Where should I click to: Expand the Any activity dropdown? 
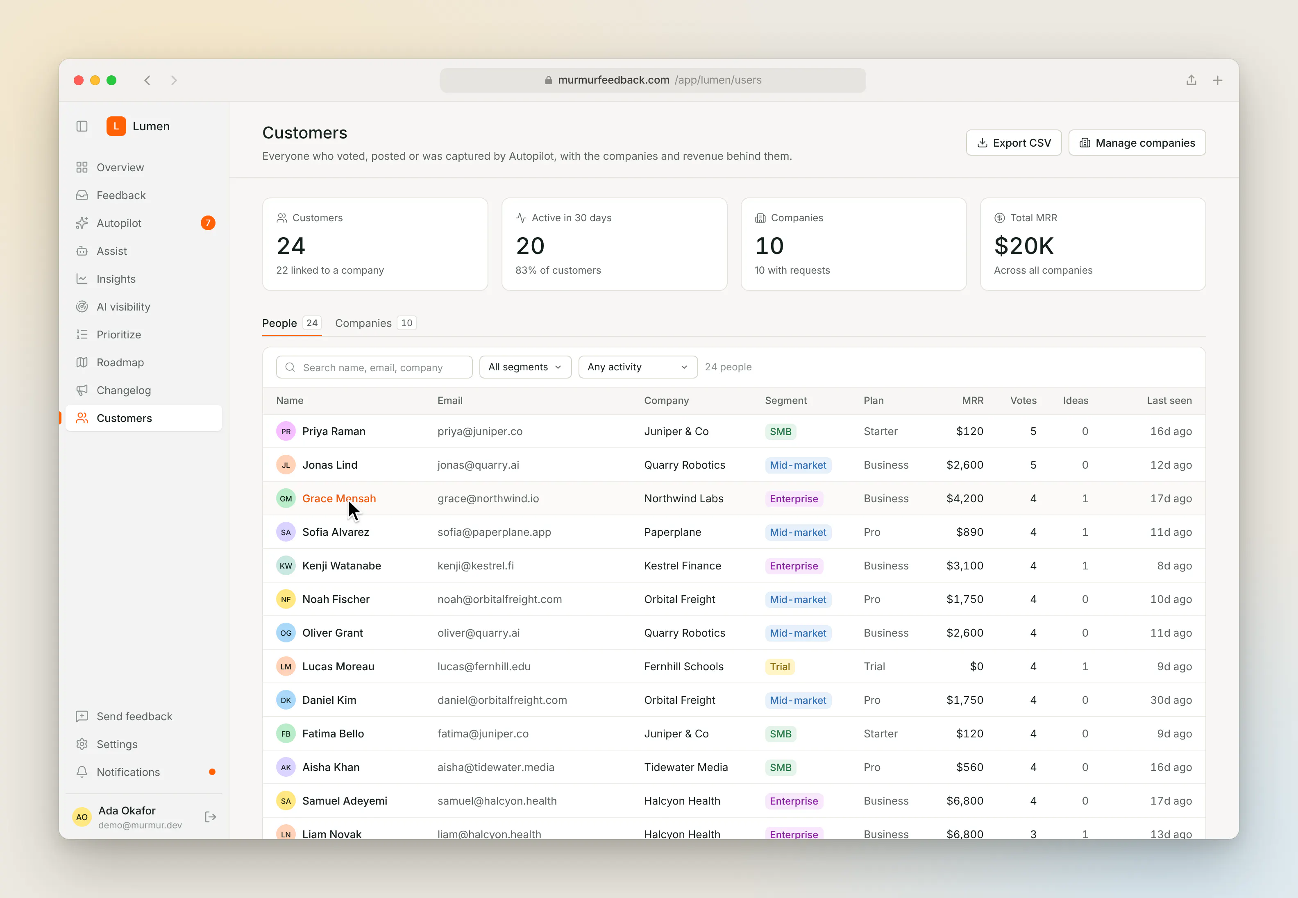tap(638, 367)
